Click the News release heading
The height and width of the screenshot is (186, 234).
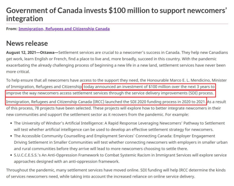pyautogui.click(x=27, y=43)
